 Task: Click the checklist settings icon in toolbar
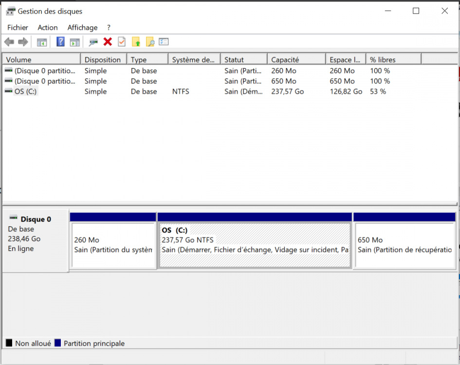coord(164,42)
